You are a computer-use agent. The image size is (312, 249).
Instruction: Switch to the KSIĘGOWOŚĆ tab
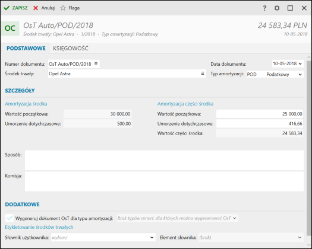(x=71, y=48)
